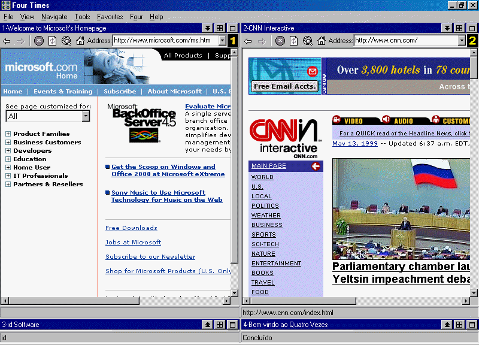Refresh the Microsoft homepage pane
Image resolution: width=479 pixels, height=345 pixels.
coord(52,41)
